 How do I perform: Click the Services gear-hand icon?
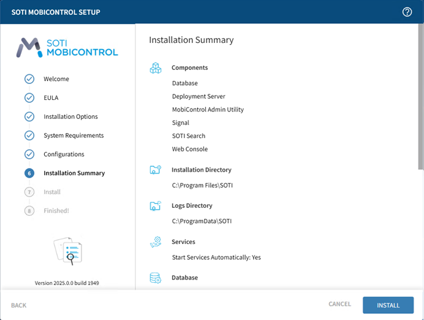click(x=156, y=242)
